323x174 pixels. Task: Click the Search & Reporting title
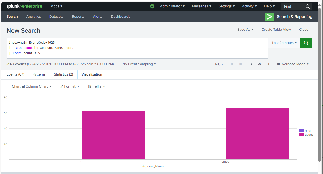(x=295, y=17)
